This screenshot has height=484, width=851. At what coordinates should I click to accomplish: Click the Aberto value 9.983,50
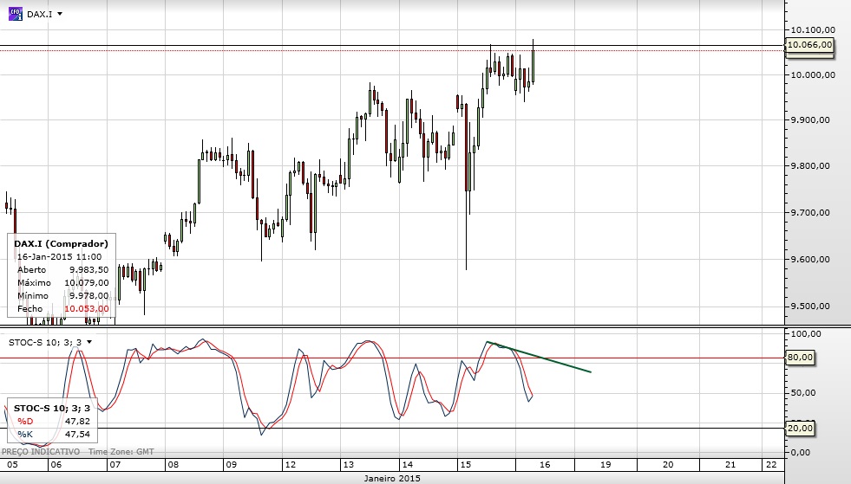click(88, 269)
